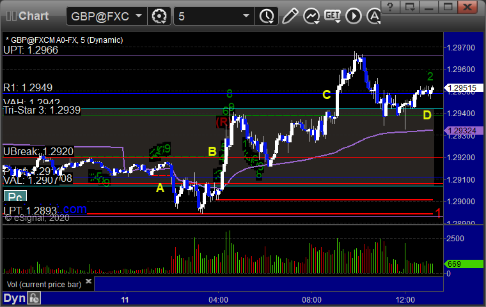Click the Chart panel title

click(33, 16)
